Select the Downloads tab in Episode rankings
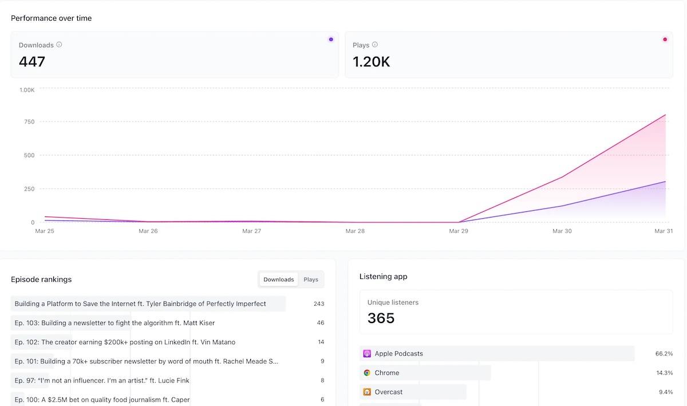 (278, 279)
